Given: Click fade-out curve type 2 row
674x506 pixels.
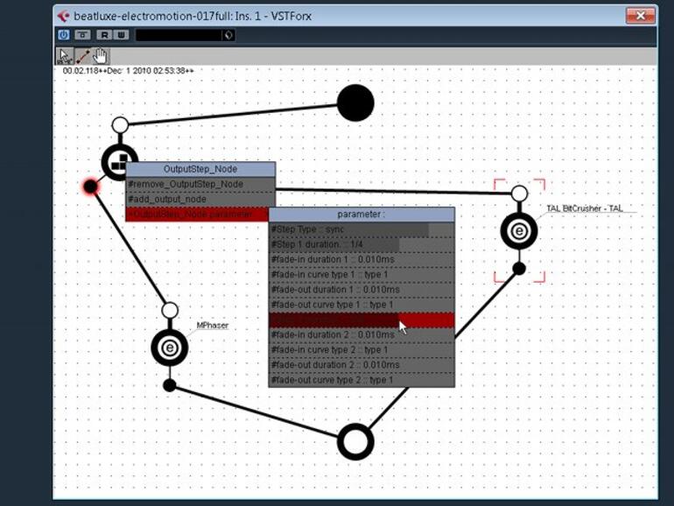Looking at the screenshot, I should coord(362,380).
